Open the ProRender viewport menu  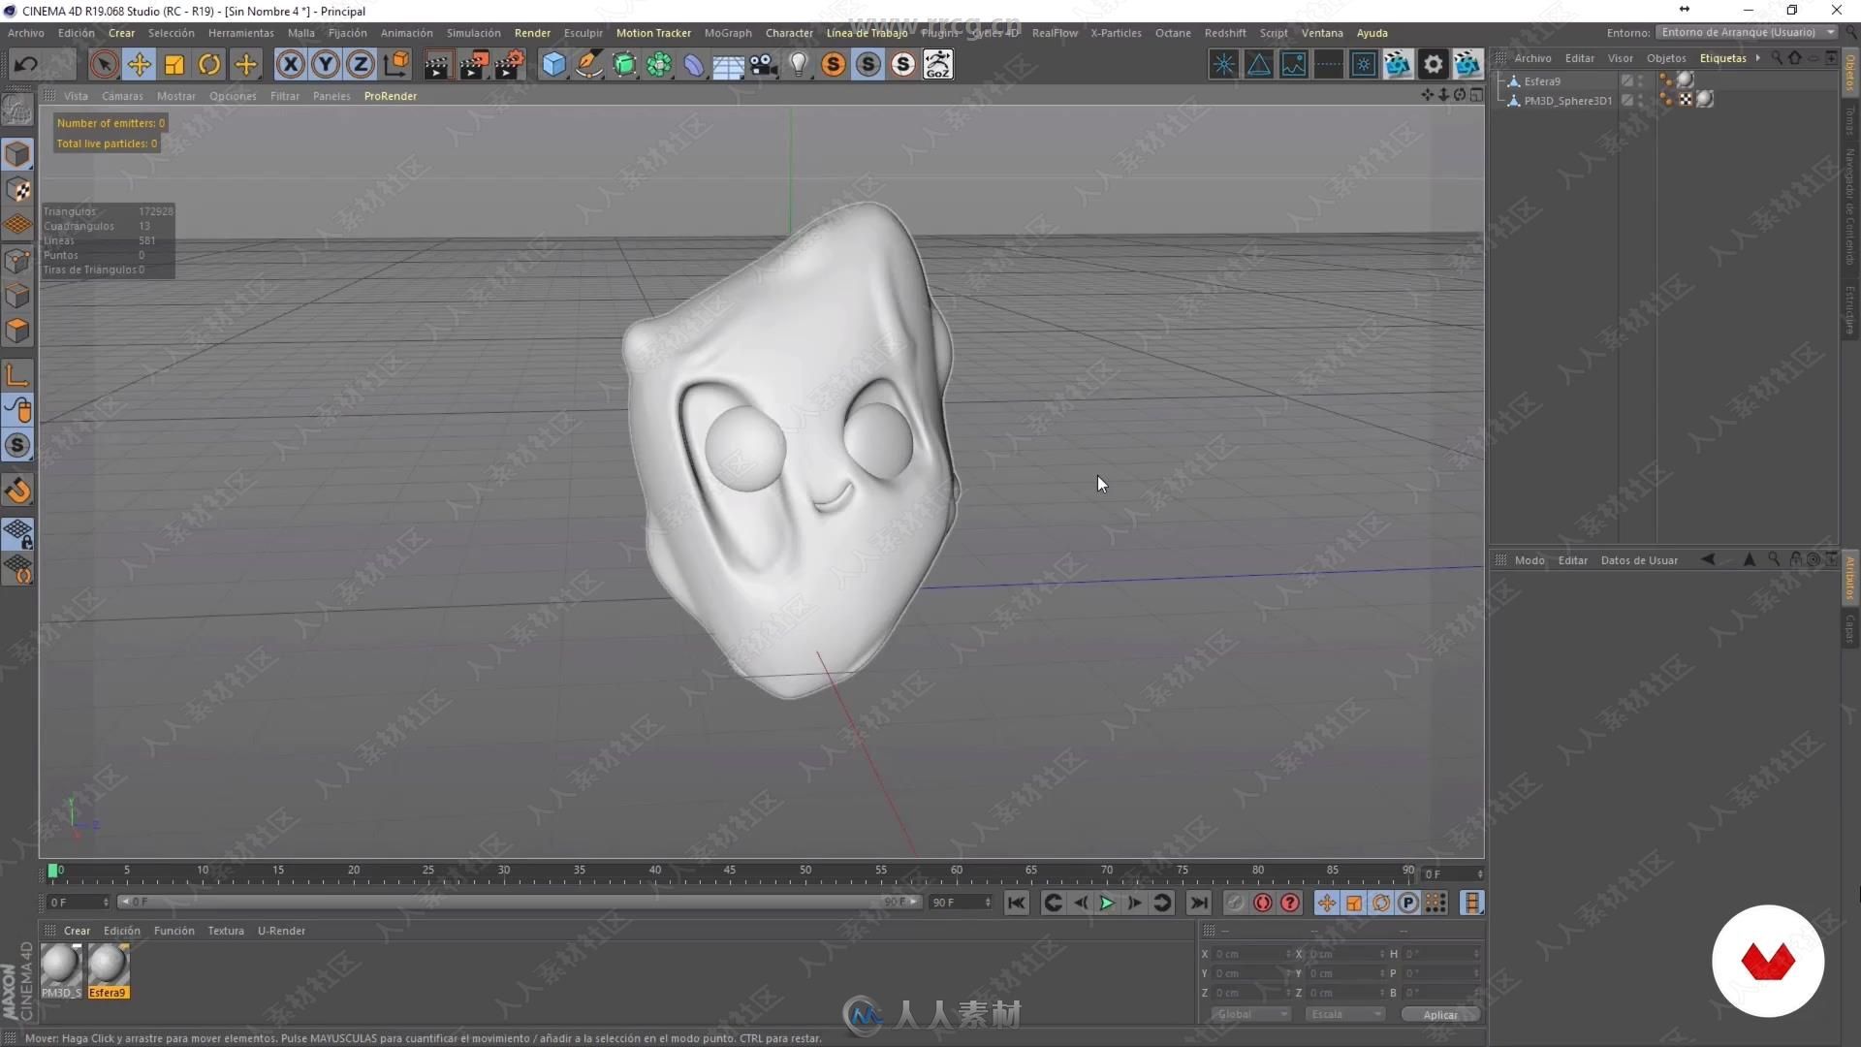pyautogui.click(x=391, y=96)
